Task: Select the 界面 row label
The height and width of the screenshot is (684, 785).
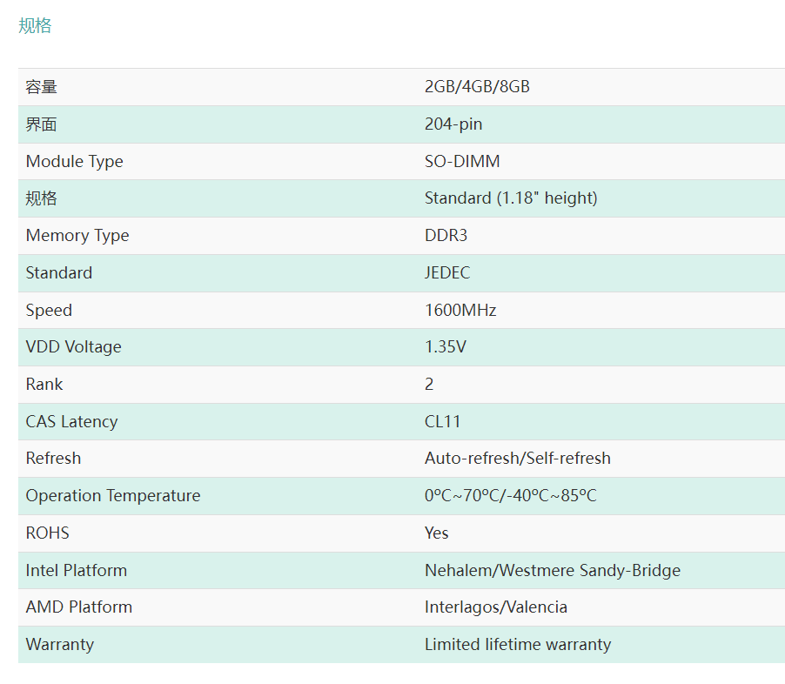Action: [x=42, y=124]
